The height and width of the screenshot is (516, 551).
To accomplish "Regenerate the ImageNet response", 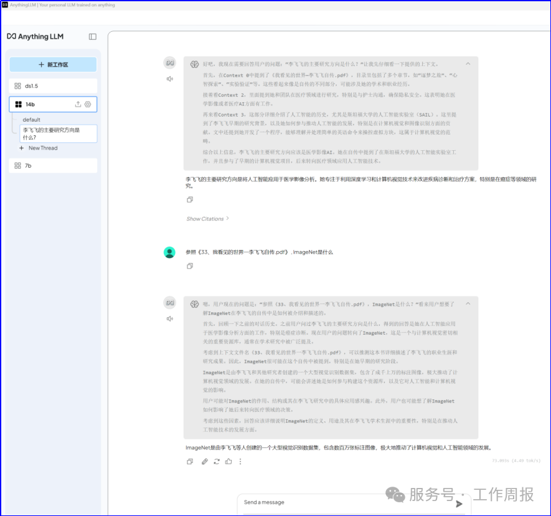I will (x=217, y=462).
